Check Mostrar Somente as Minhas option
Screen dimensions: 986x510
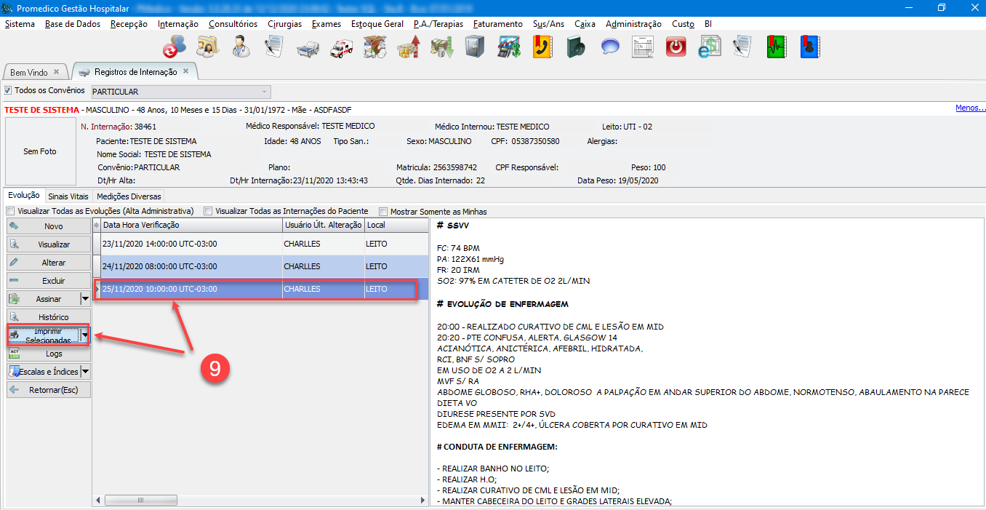[383, 212]
